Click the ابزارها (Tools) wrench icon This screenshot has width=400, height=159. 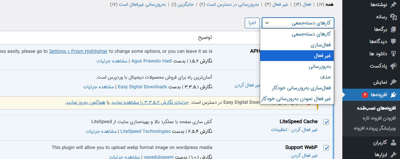tap(394, 154)
